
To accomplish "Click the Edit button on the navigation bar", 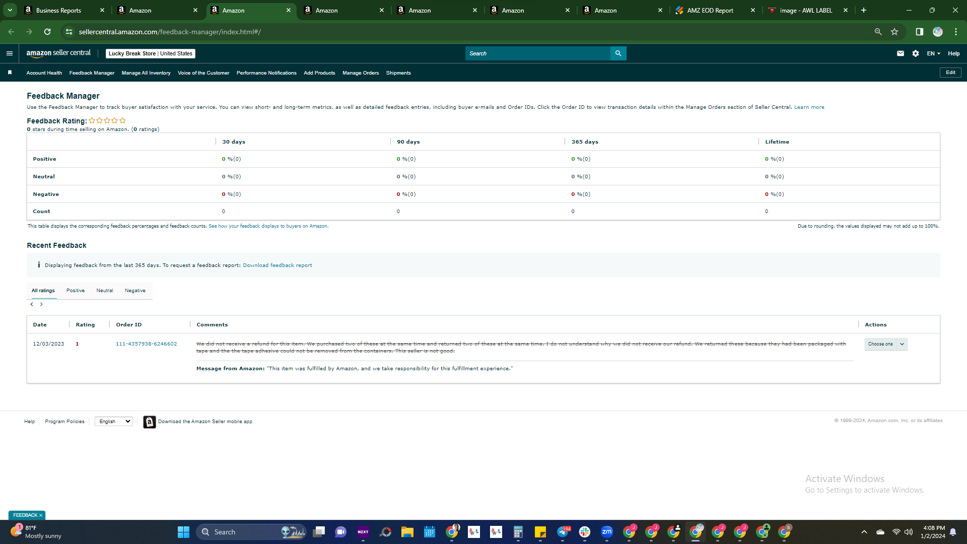I will point(950,73).
